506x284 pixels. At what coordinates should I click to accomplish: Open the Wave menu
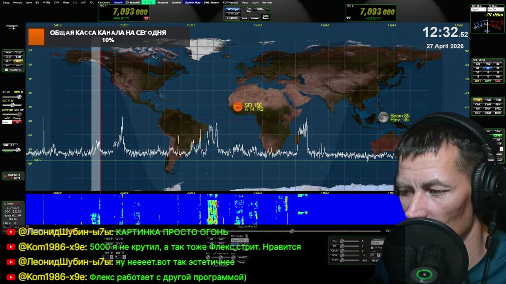(x=28, y=2)
